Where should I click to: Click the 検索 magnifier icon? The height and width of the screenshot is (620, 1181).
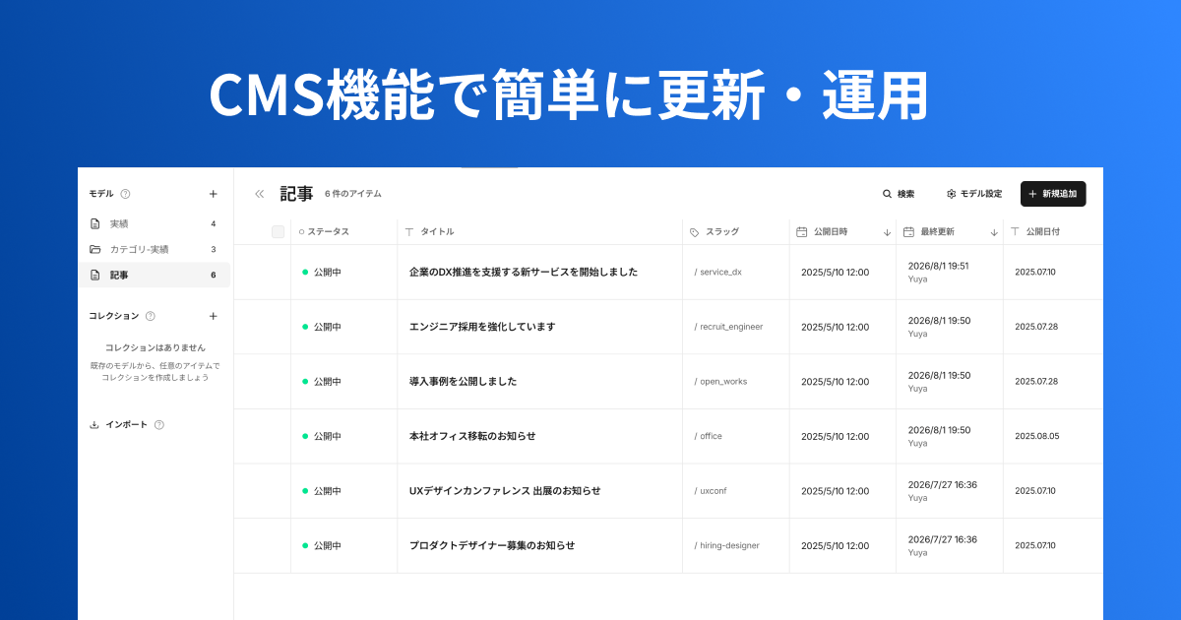887,194
